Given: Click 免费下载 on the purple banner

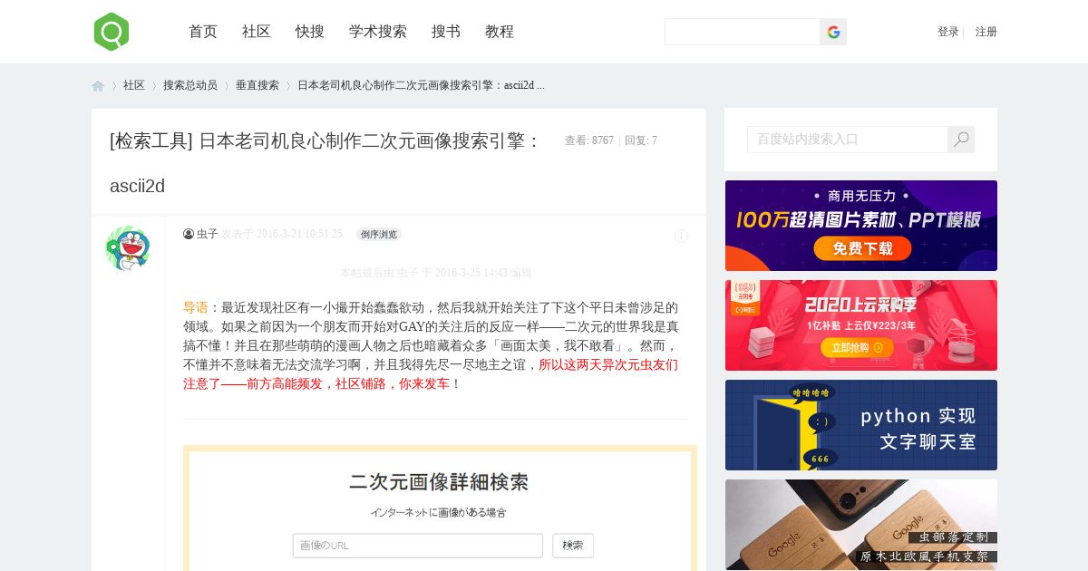Looking at the screenshot, I should pyautogui.click(x=861, y=249).
